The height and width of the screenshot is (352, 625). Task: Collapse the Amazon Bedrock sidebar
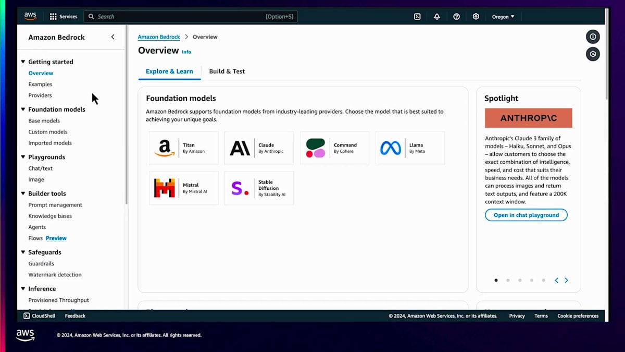point(113,37)
